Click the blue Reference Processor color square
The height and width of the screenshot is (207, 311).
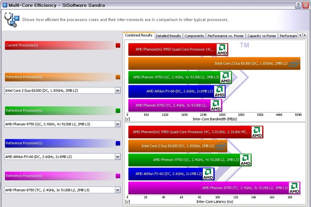(x=118, y=143)
